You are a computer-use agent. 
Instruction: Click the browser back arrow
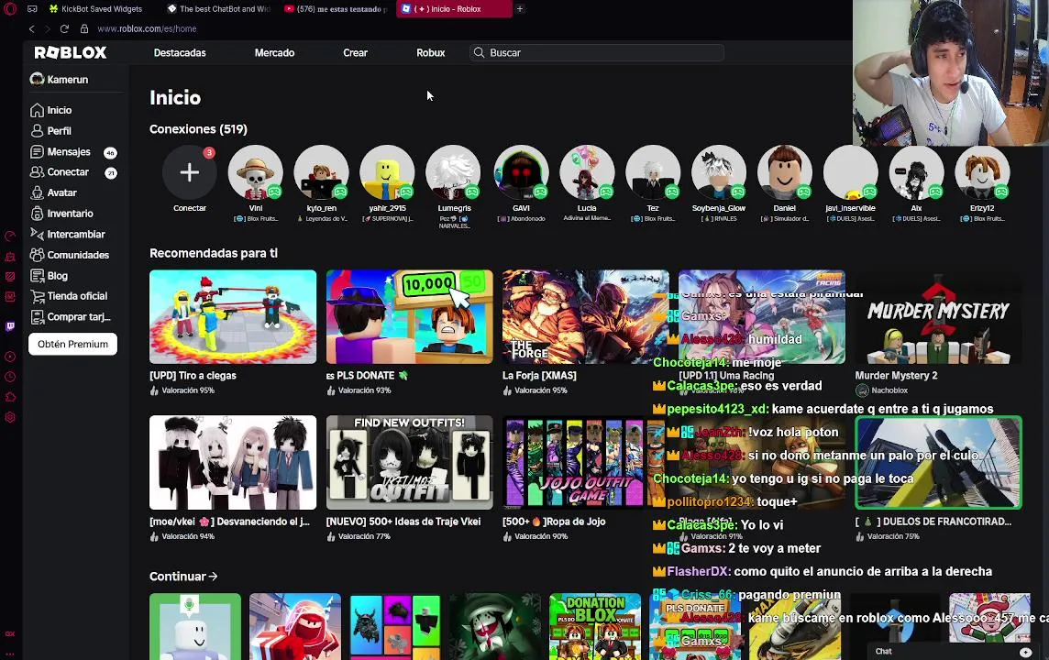[31, 28]
